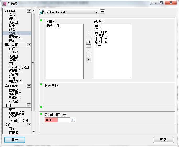Click the move-all-left double arrow button
The height and width of the screenshot is (147, 179).
(x=89, y=59)
